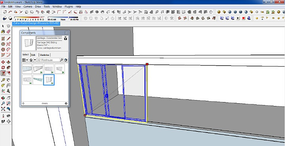Click the component name field Vantage Residential

49,38
